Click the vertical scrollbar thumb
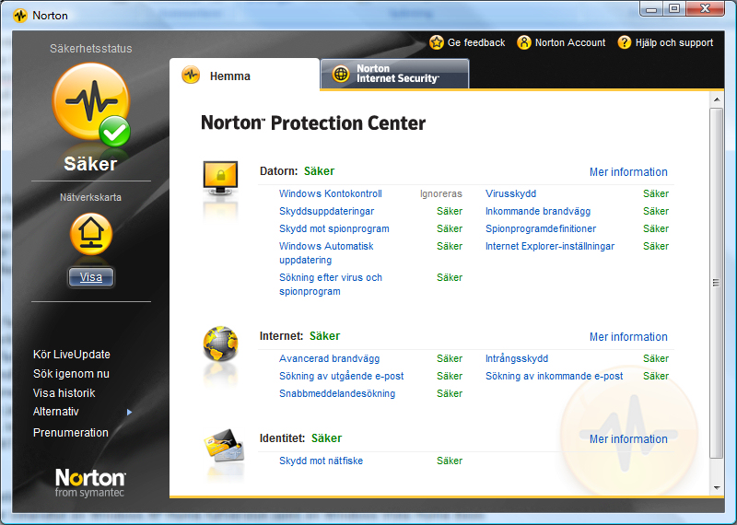The width and height of the screenshot is (737, 525). 717,283
